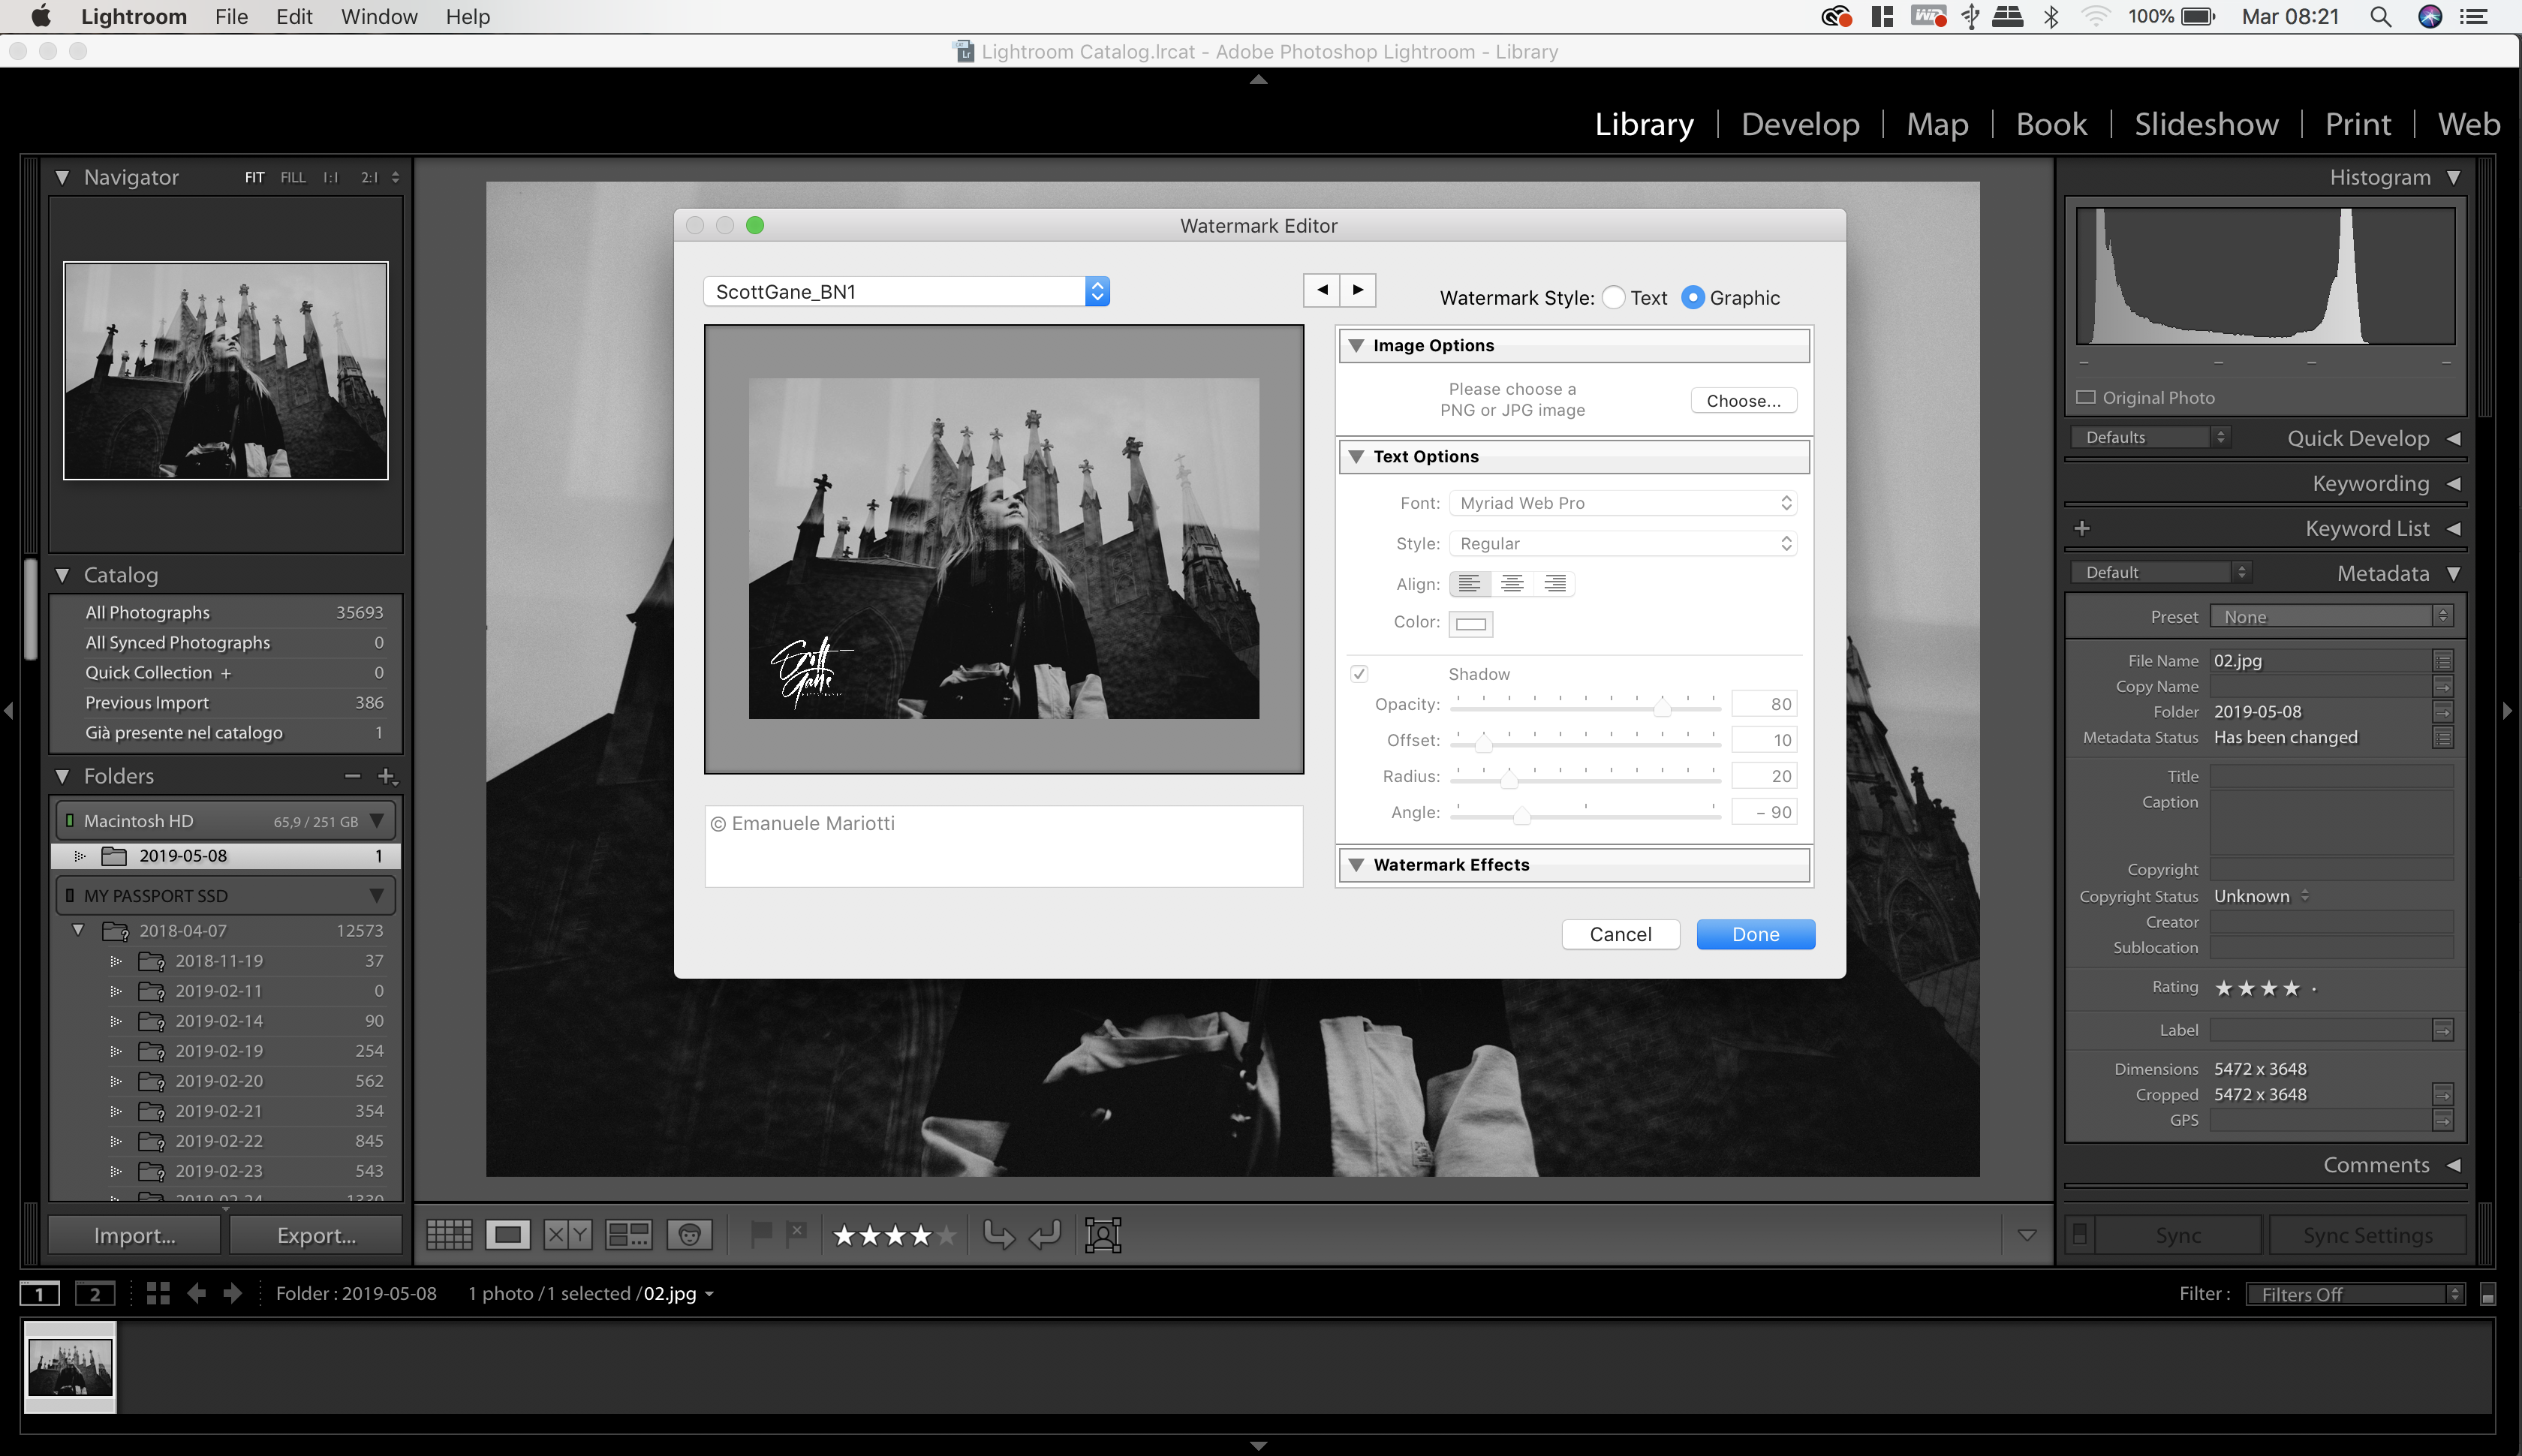Open Font dropdown Myriad Web Pro
Screen dimensions: 2522x1456
1623,503
